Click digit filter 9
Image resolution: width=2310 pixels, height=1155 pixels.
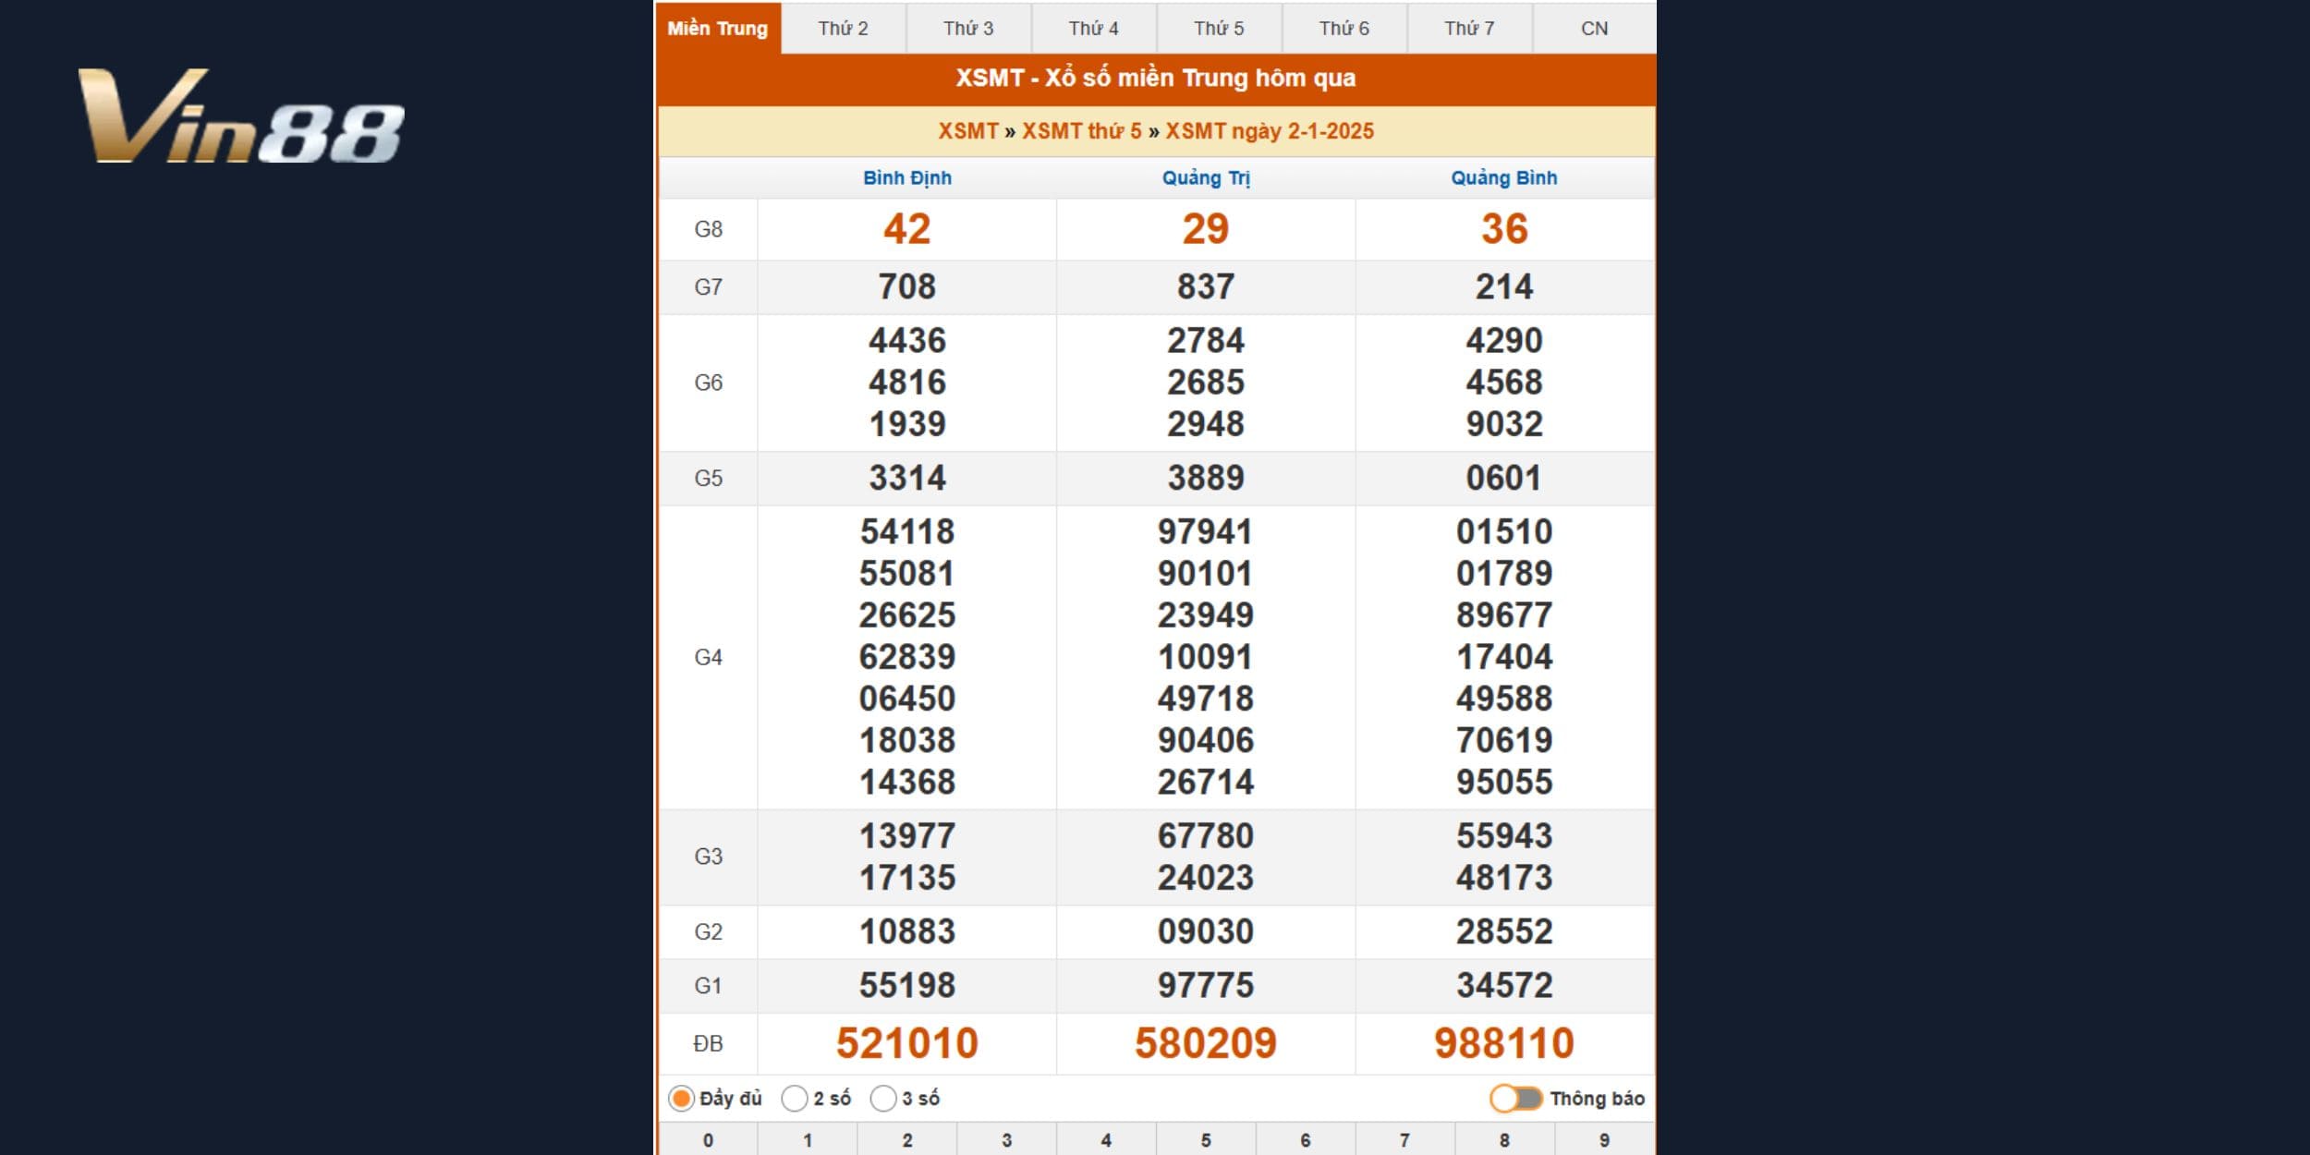[1604, 1140]
